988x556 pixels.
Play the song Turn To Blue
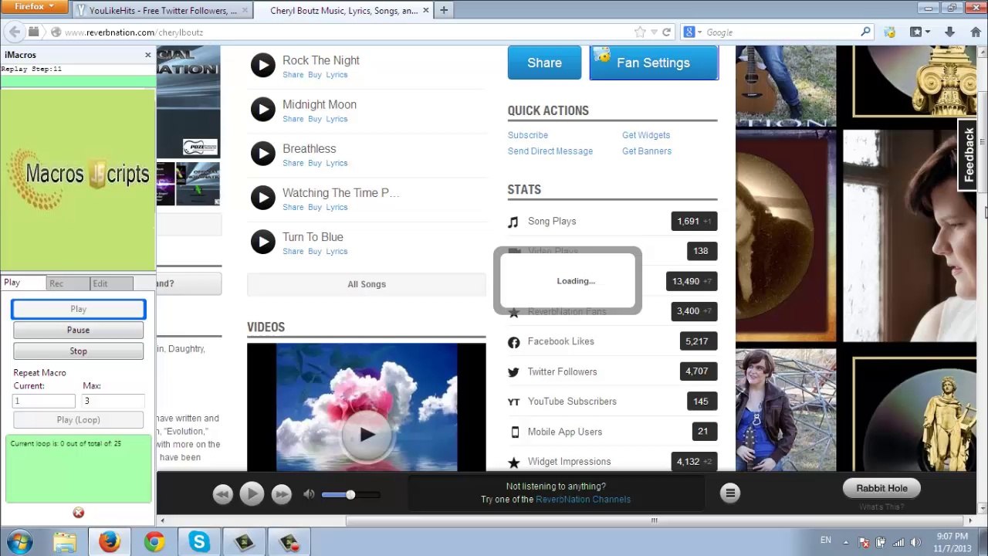coord(262,242)
